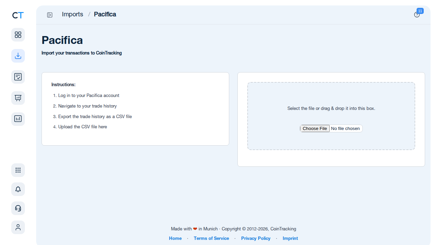Open the Privacy Policy footer link

click(256, 239)
